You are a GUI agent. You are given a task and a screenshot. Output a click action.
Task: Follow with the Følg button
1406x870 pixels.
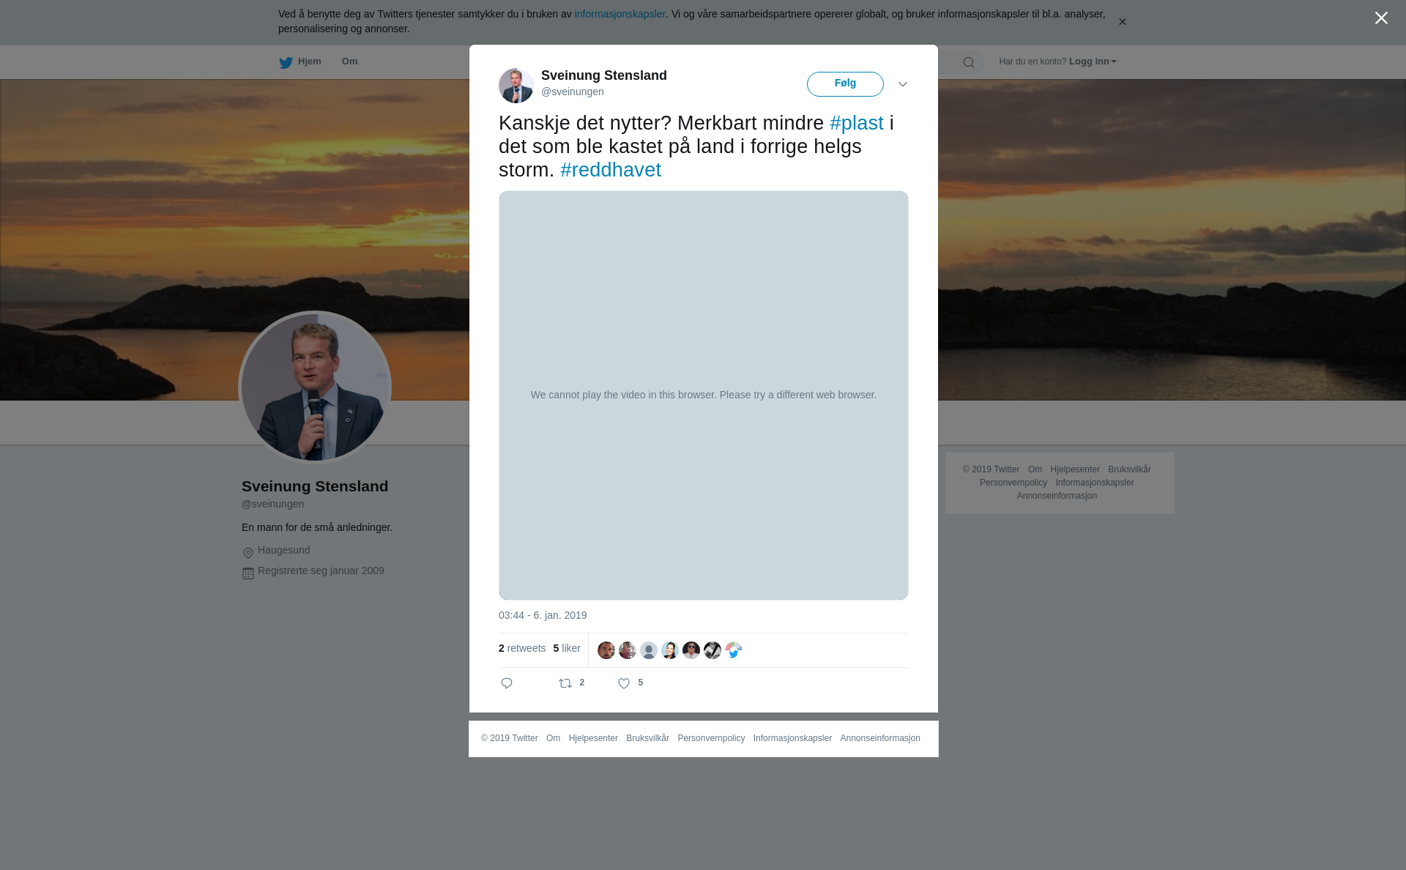[845, 84]
